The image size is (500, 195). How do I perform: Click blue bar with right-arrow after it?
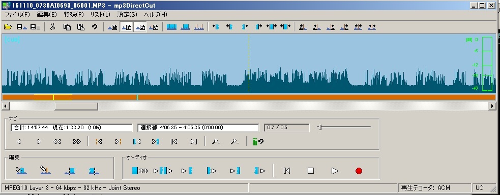tap(258, 27)
